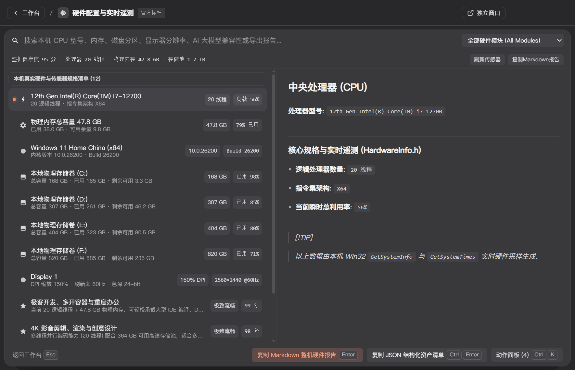Click the 20 线程 tag in the CPU row
Image resolution: width=575 pixels, height=370 pixels.
pyautogui.click(x=217, y=100)
